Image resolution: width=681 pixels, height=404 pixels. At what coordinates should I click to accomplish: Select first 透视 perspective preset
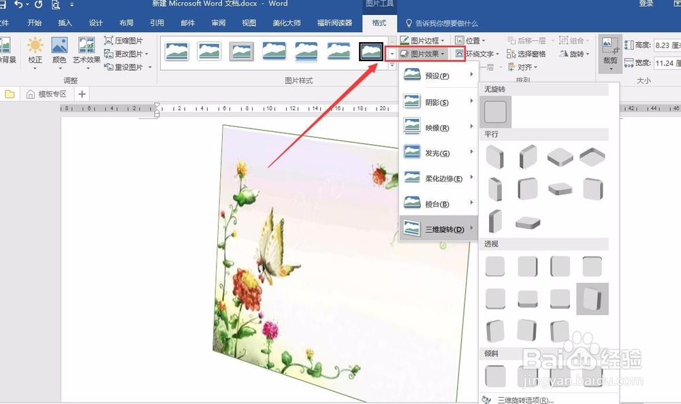tap(495, 266)
